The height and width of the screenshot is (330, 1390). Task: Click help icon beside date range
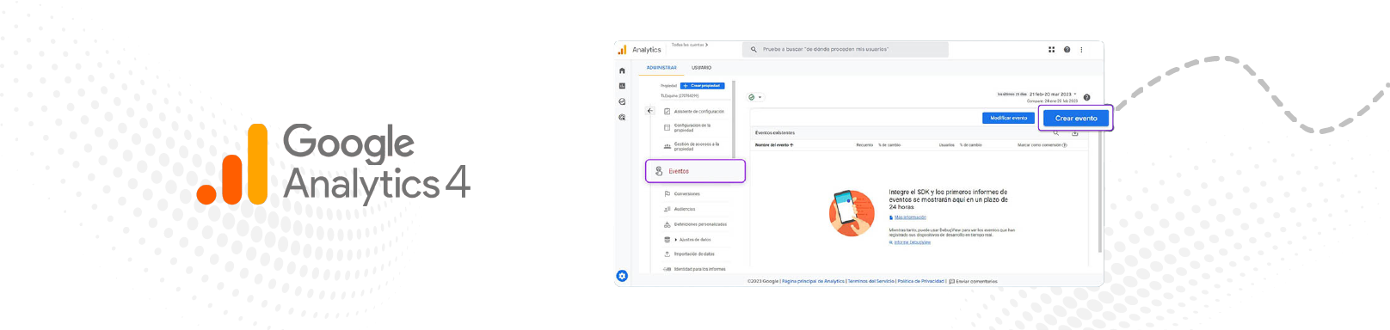click(x=1086, y=97)
